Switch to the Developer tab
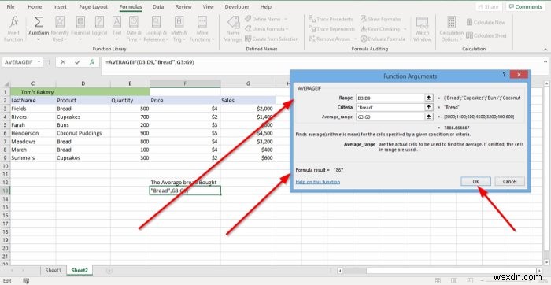The height and width of the screenshot is (285, 551). pos(237,6)
